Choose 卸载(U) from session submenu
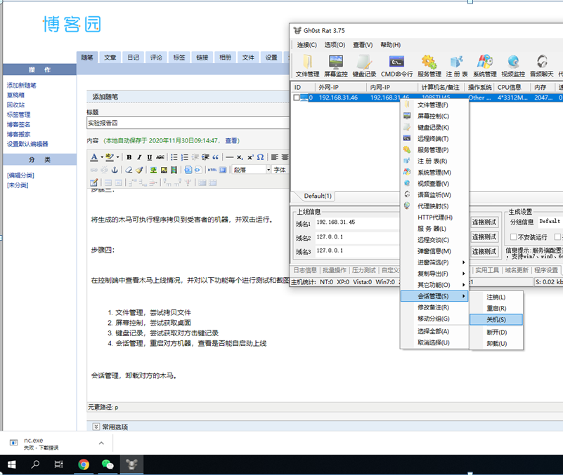The image size is (563, 475). [496, 343]
